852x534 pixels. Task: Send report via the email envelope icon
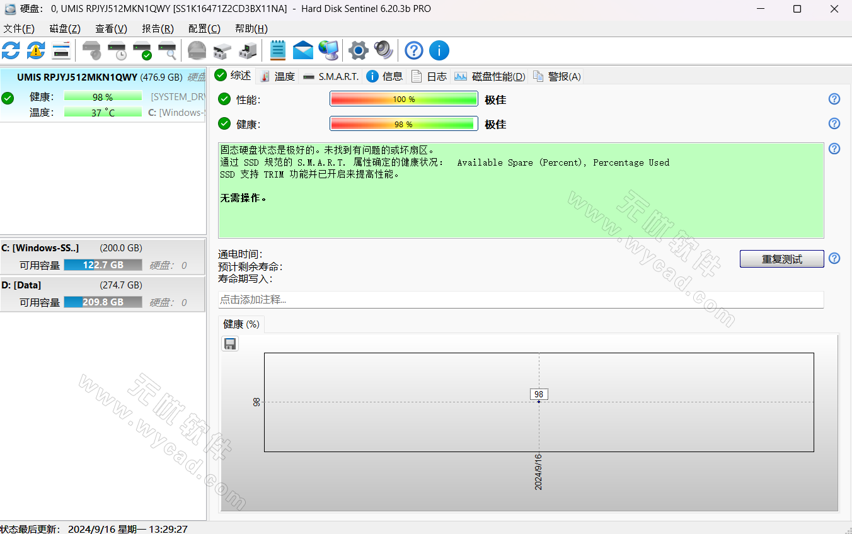point(303,50)
